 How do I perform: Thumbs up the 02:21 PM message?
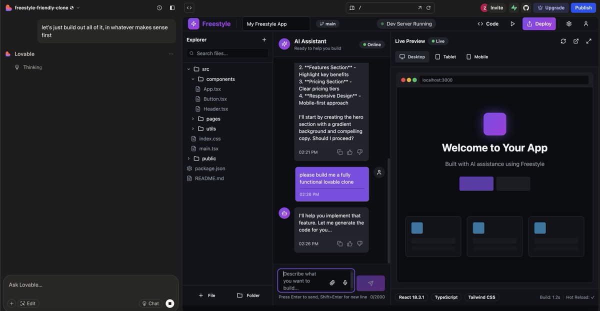click(350, 152)
